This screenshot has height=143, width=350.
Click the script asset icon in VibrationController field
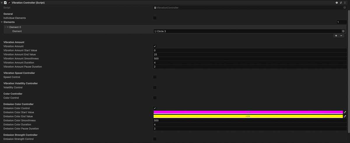pos(155,8)
